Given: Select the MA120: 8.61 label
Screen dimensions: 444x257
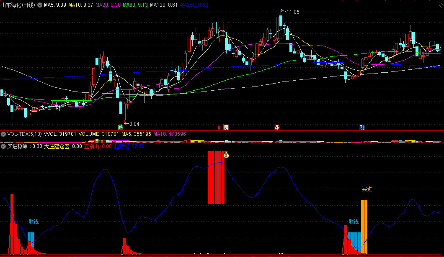Looking at the screenshot, I should (164, 5).
